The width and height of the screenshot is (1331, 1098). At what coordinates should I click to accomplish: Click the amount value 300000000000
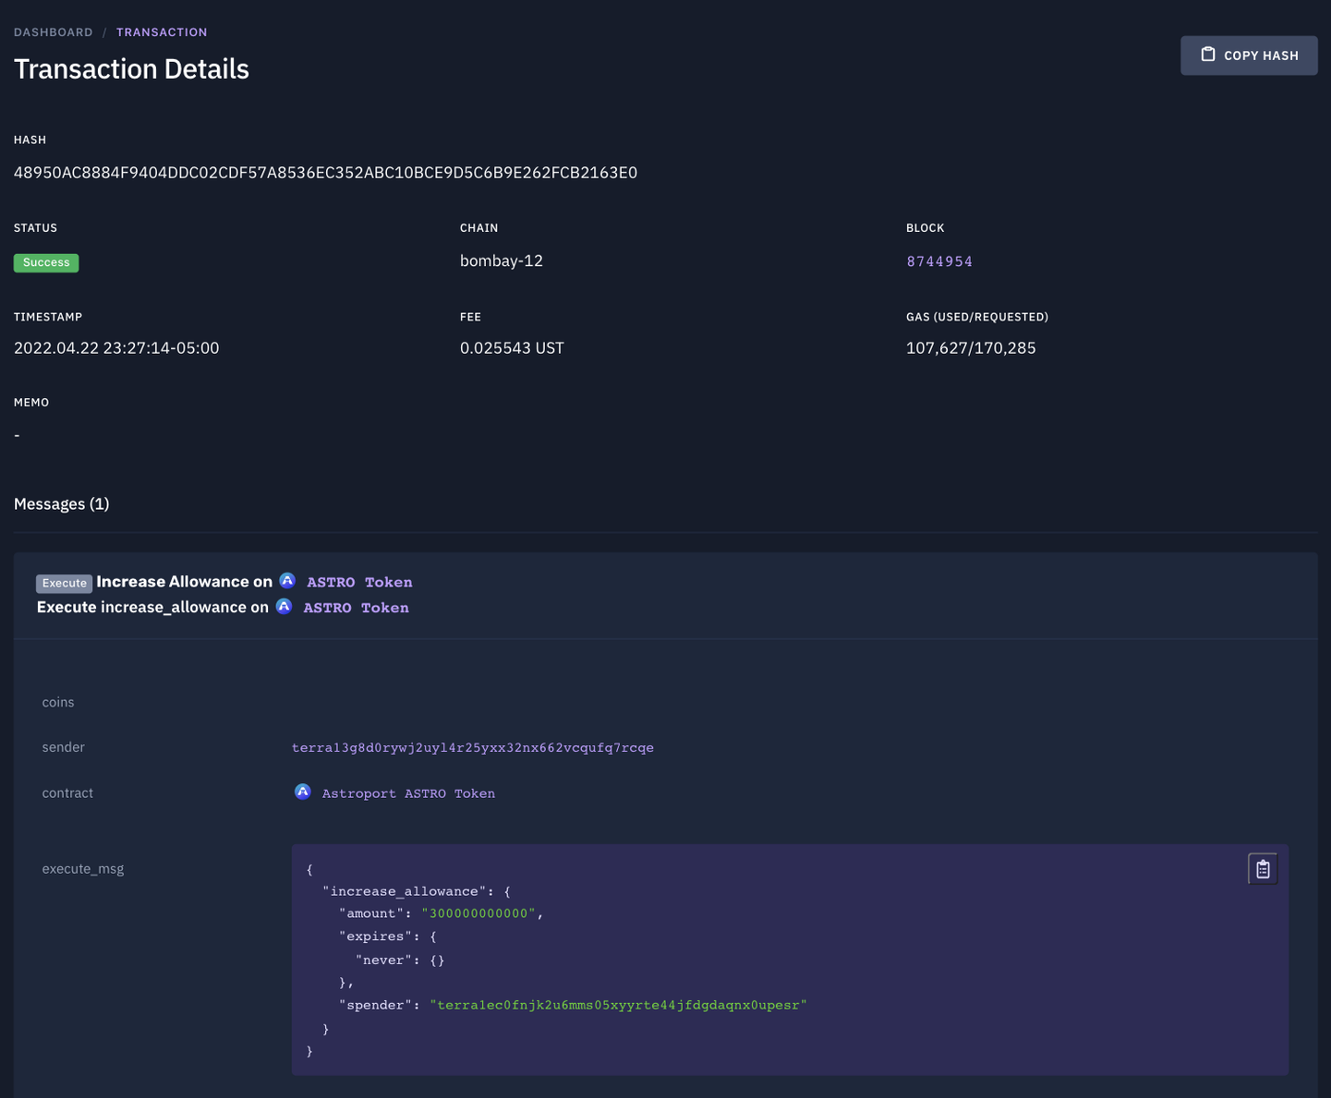(478, 914)
